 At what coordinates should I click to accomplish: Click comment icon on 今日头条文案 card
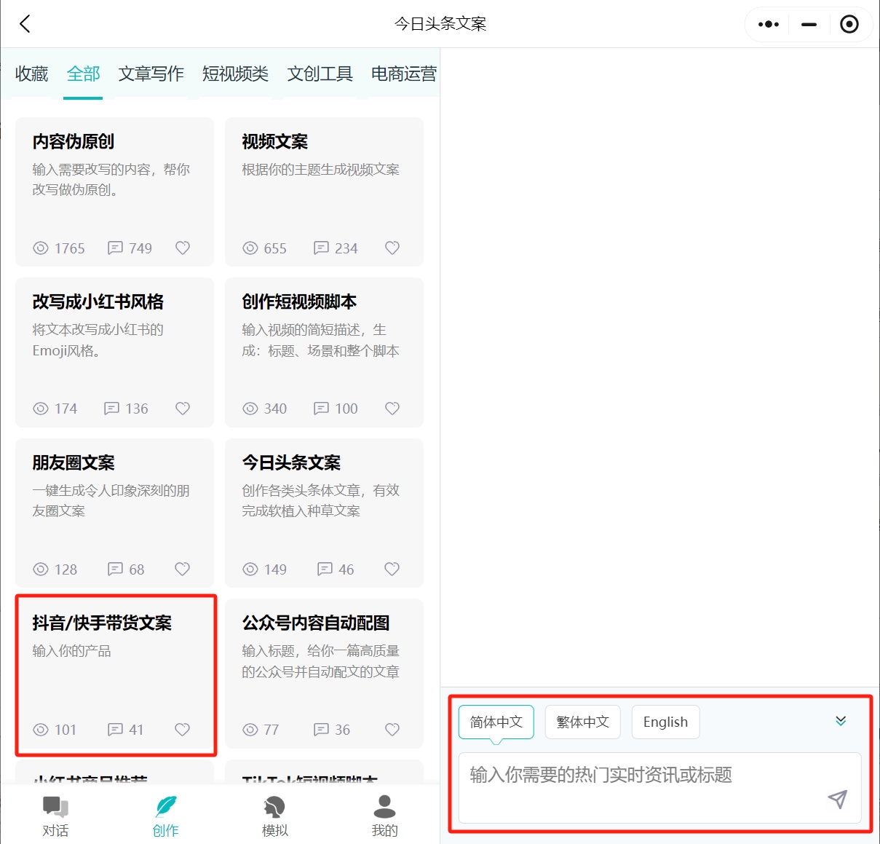325,569
